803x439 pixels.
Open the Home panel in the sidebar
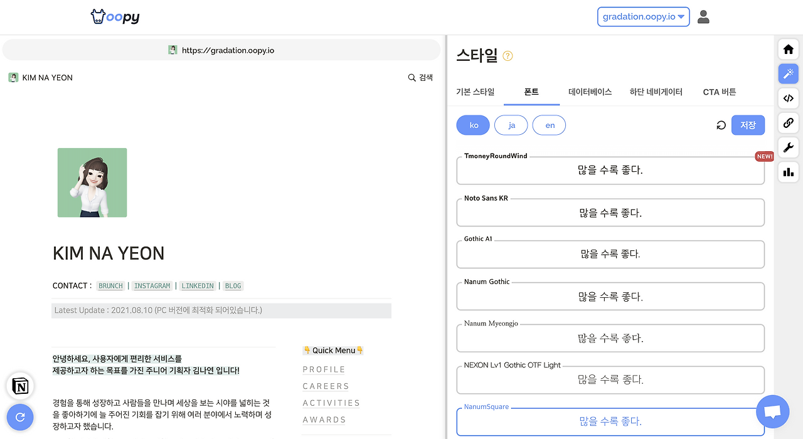[x=788, y=49]
